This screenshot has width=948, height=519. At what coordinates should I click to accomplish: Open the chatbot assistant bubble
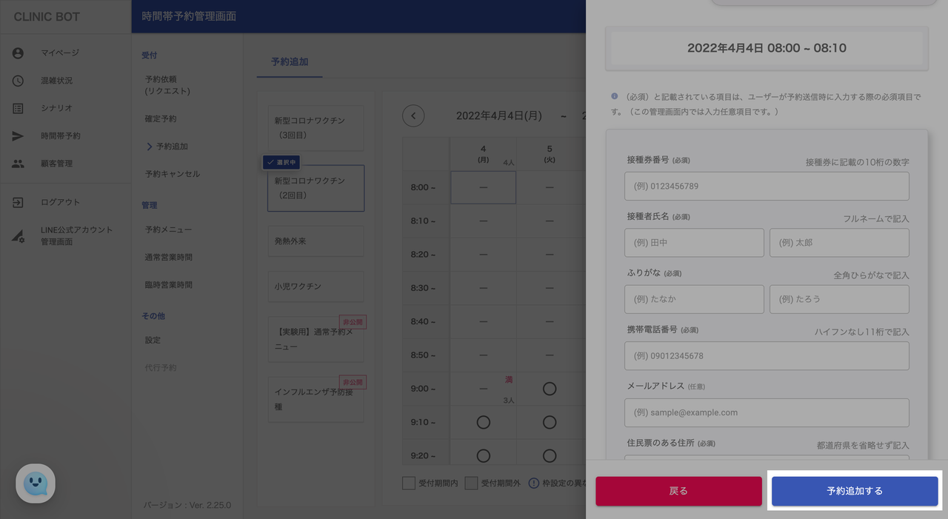(36, 483)
